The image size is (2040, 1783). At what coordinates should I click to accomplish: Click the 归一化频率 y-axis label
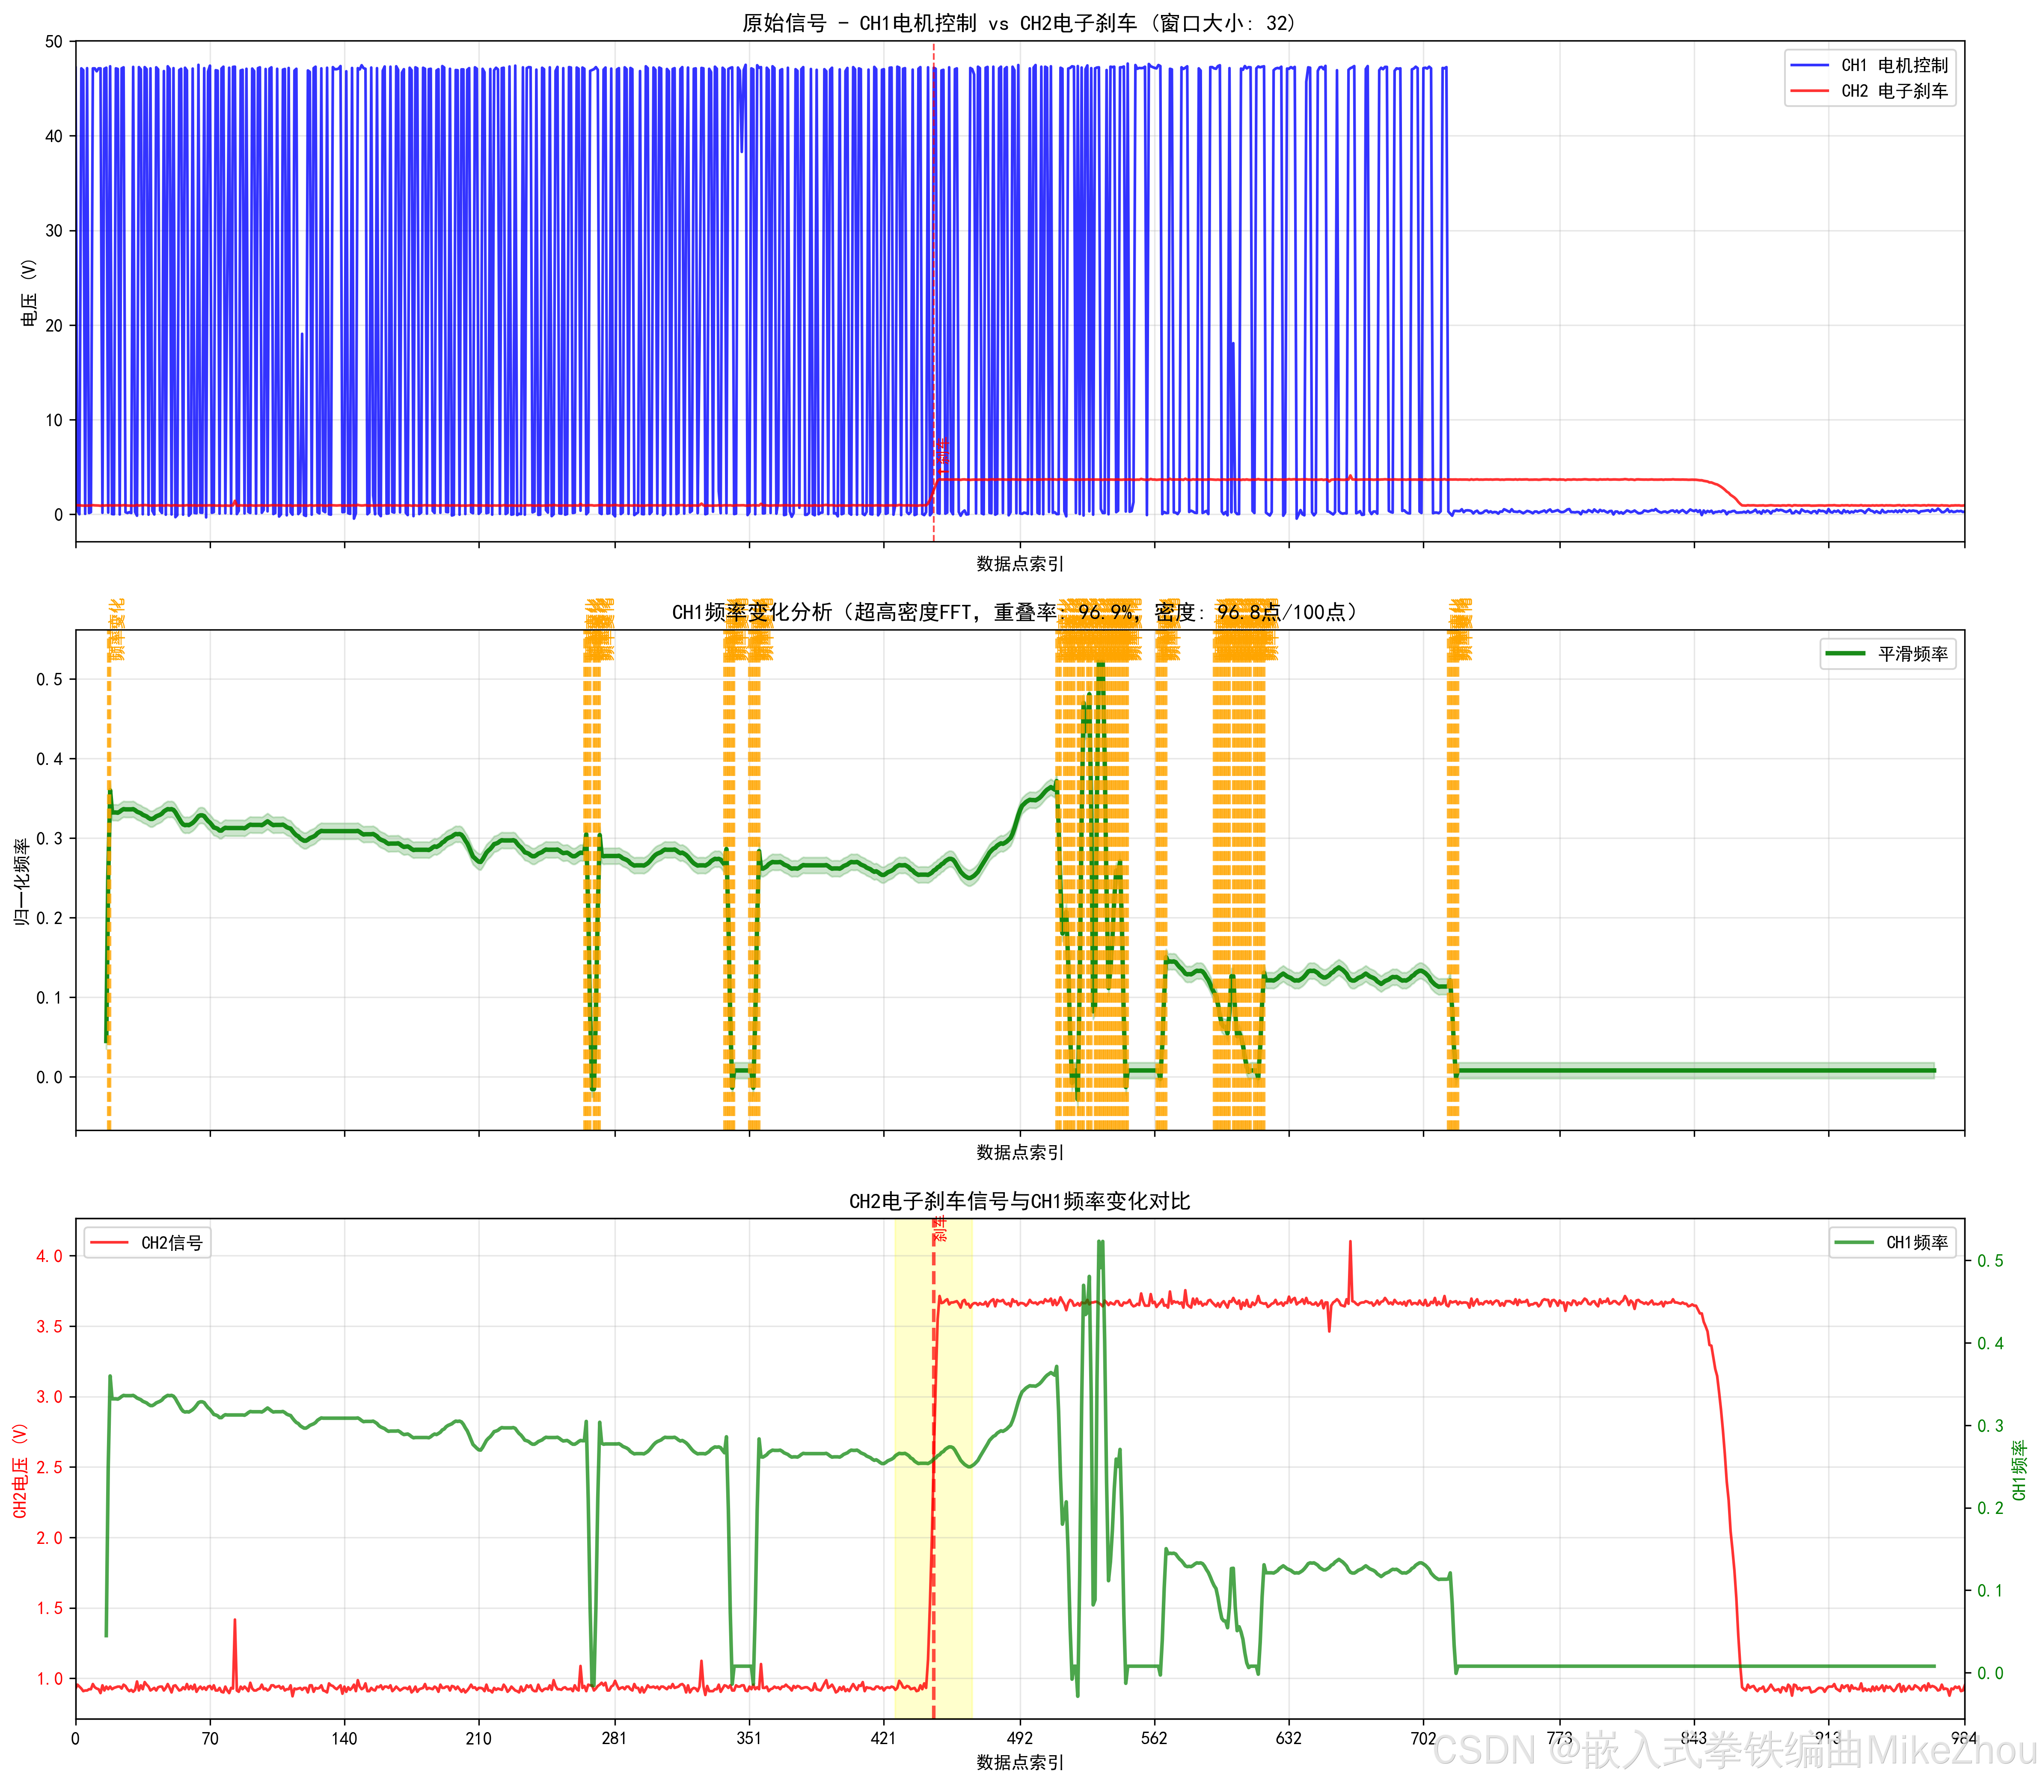(x=21, y=883)
